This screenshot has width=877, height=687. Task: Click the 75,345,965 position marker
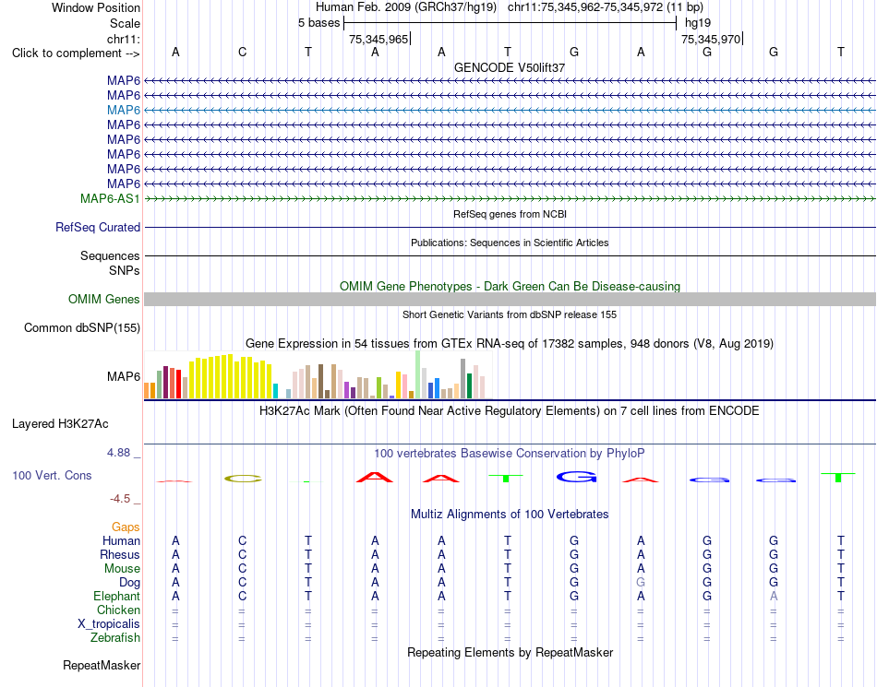click(378, 39)
